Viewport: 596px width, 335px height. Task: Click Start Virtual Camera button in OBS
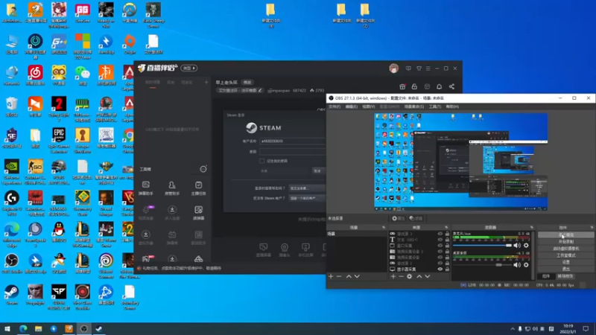[566, 249]
